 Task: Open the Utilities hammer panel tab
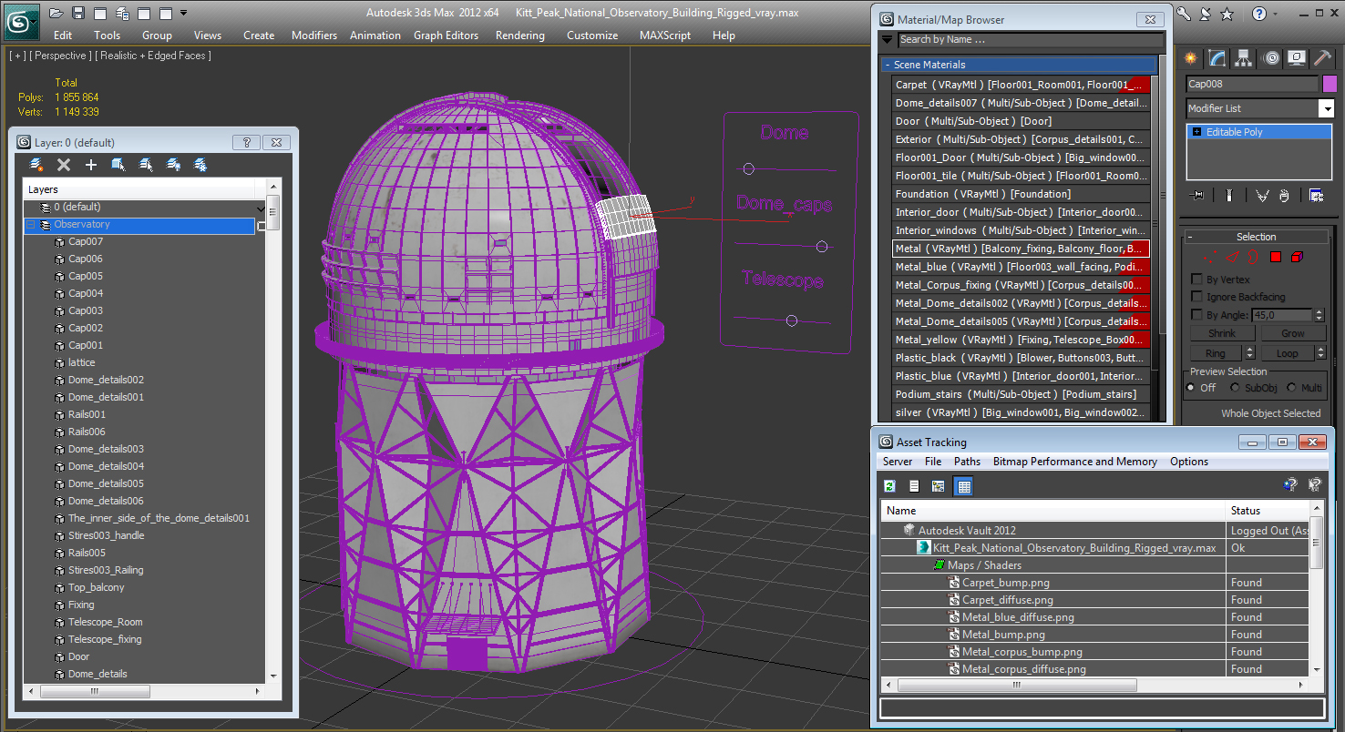(x=1322, y=58)
